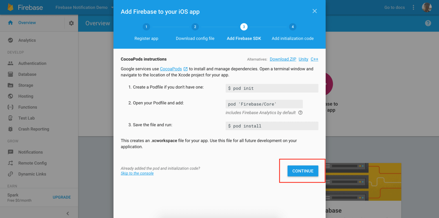Viewport: 439px width, 218px height.
Task: Close the Add Firebase dialog
Action: tap(315, 11)
